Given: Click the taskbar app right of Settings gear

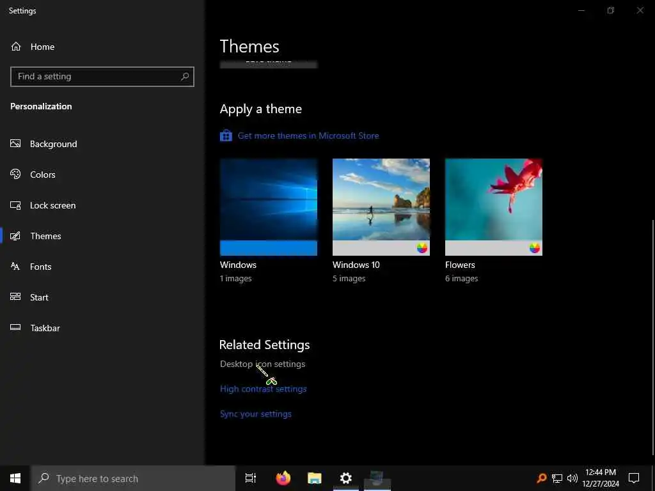Looking at the screenshot, I should point(377,478).
